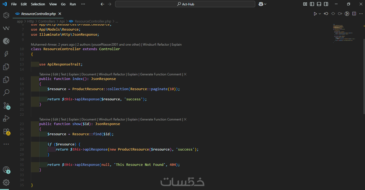This screenshot has width=365, height=190.
Task: Open the Edit menu
Action: tap(24, 4)
